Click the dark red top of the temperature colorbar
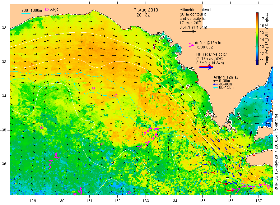This screenshot has width=280, height=205. point(257,14)
